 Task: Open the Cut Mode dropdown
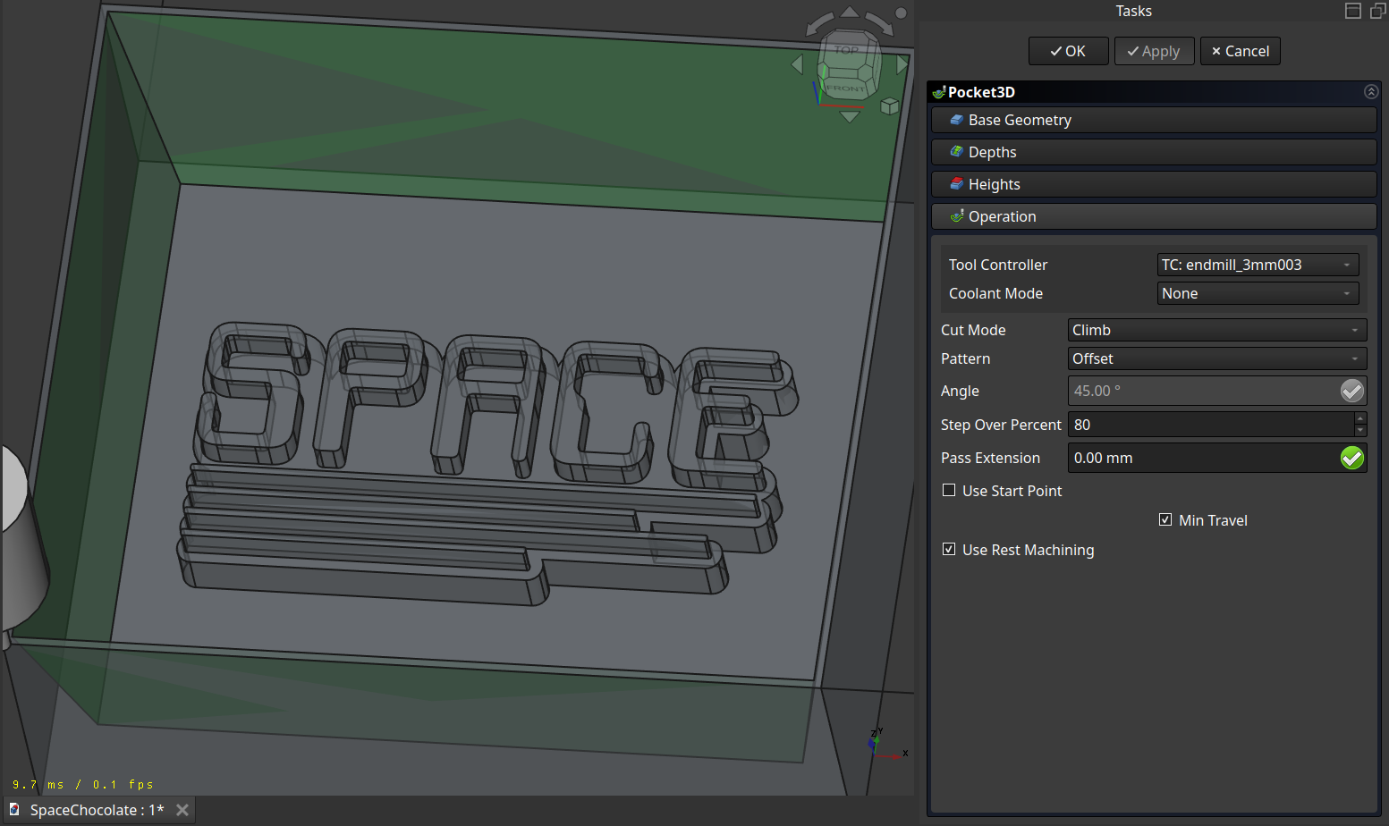click(1216, 330)
